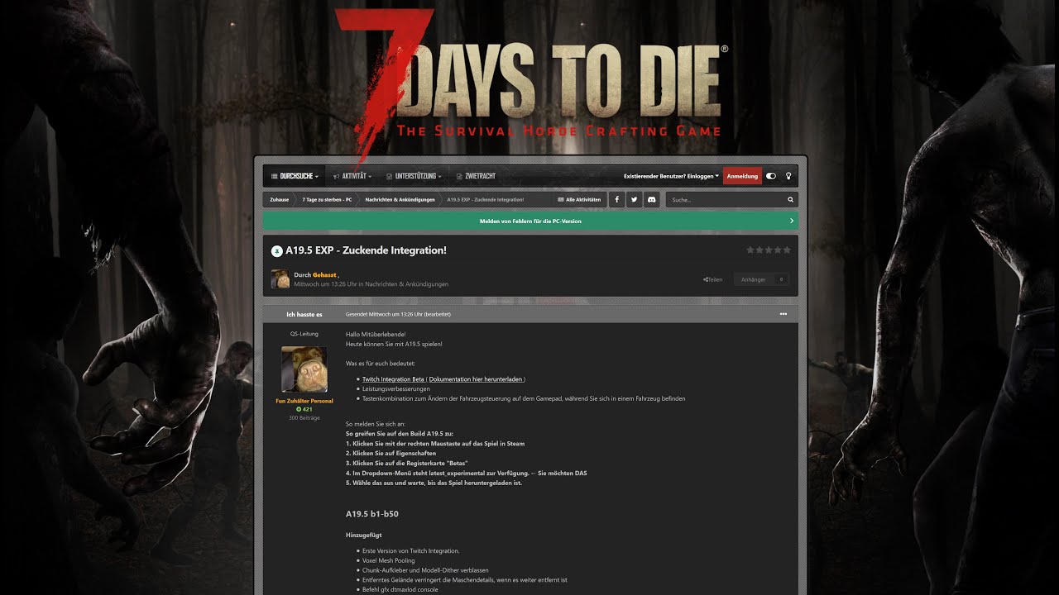This screenshot has width=1059, height=595.
Task: Open the Facebook icon link
Action: coord(617,199)
